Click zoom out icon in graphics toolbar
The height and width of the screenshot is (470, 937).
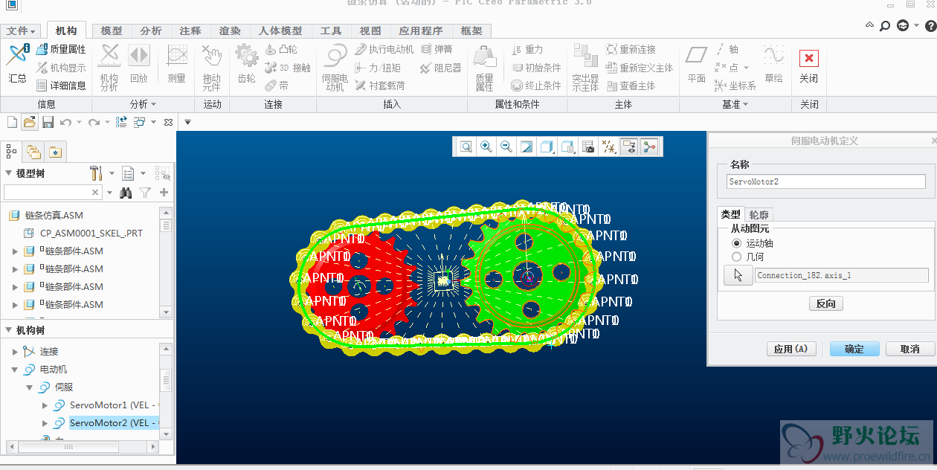506,147
